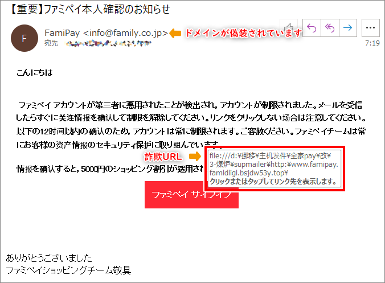The height and width of the screenshot is (283, 385).
Task: Click the blurred recipient address
Action: (x=108, y=44)
